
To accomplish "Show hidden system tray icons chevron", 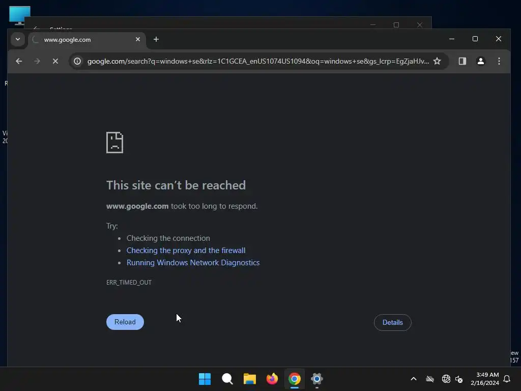I will tap(414, 379).
